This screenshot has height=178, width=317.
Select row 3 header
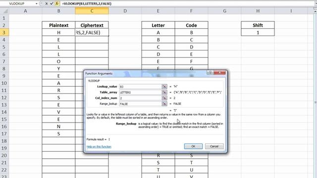click(4, 33)
